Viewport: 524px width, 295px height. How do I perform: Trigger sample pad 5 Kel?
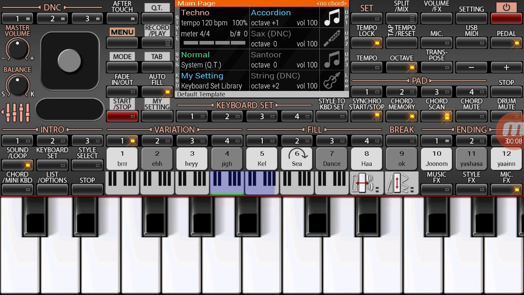coord(262,159)
